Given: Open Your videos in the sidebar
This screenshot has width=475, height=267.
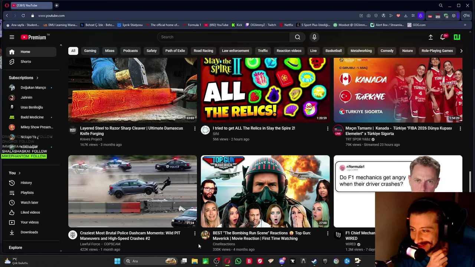Looking at the screenshot, I should (x=31, y=222).
